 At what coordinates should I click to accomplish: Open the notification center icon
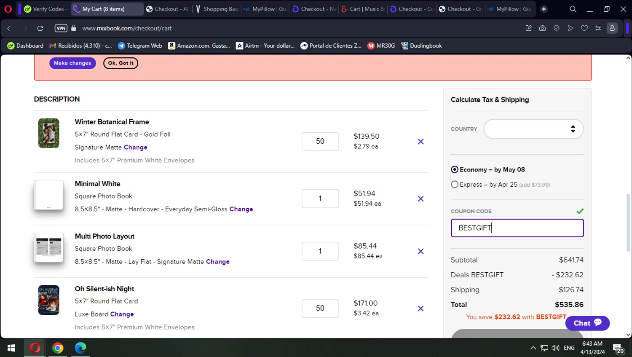618,348
